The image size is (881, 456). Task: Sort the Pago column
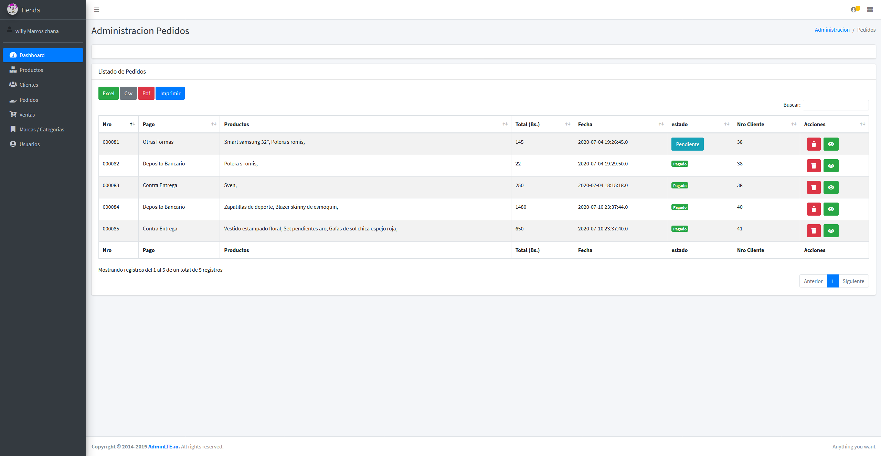point(149,124)
